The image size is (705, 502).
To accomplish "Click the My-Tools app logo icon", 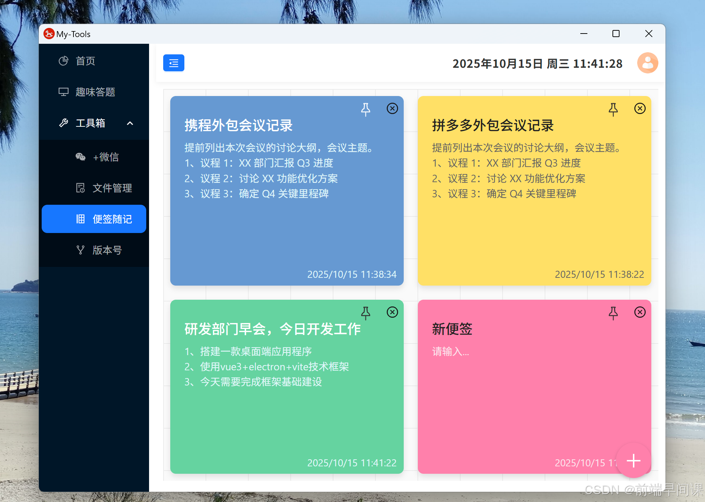I will coord(49,34).
